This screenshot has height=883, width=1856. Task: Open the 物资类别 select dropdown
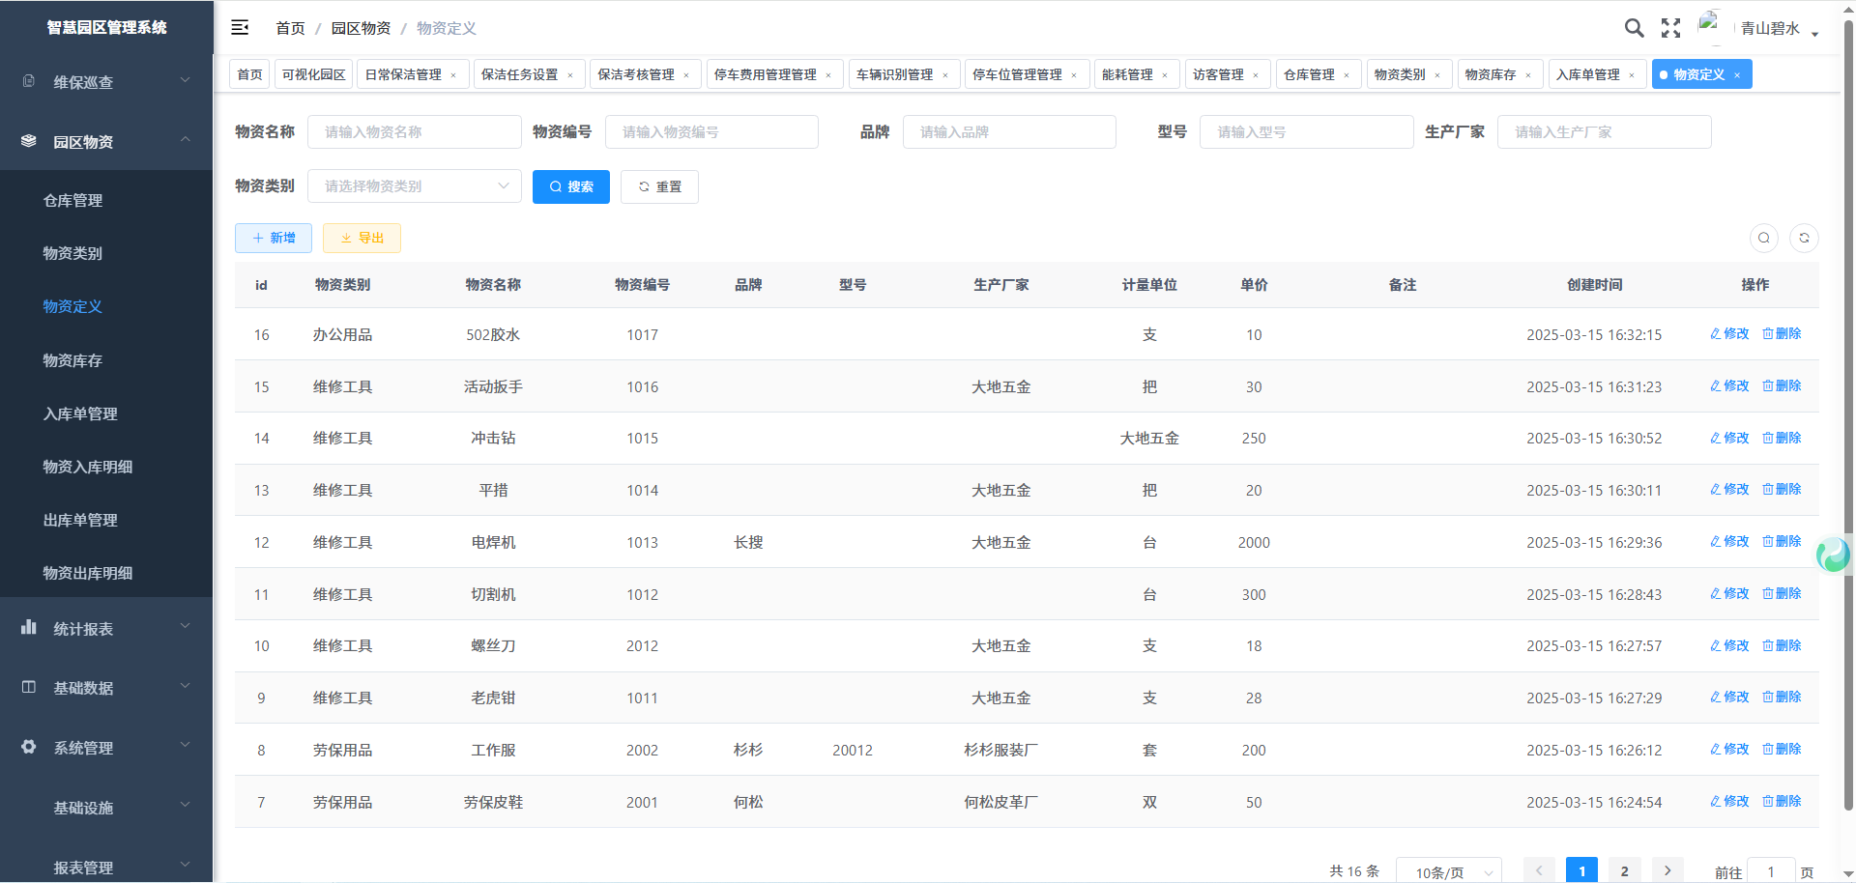414,186
